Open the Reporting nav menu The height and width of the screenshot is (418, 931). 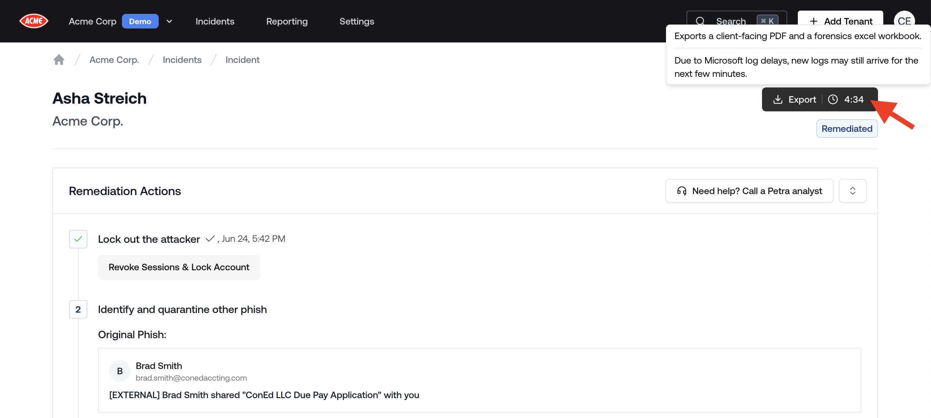point(287,21)
